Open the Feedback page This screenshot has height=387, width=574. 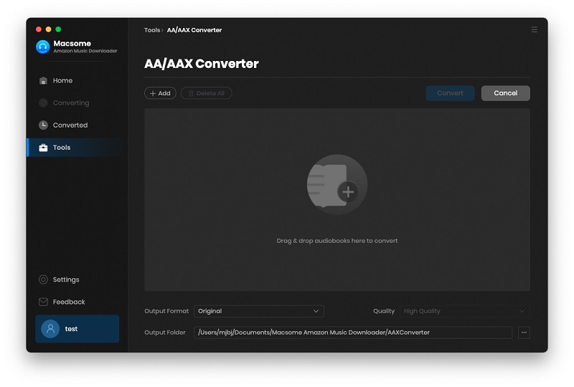[77, 302]
